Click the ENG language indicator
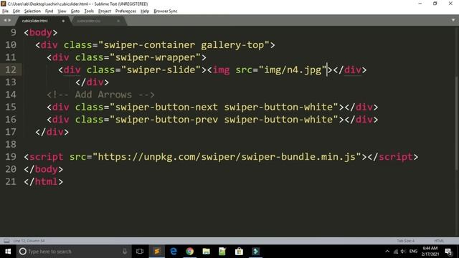This screenshot has height=258, width=459. (x=413, y=252)
